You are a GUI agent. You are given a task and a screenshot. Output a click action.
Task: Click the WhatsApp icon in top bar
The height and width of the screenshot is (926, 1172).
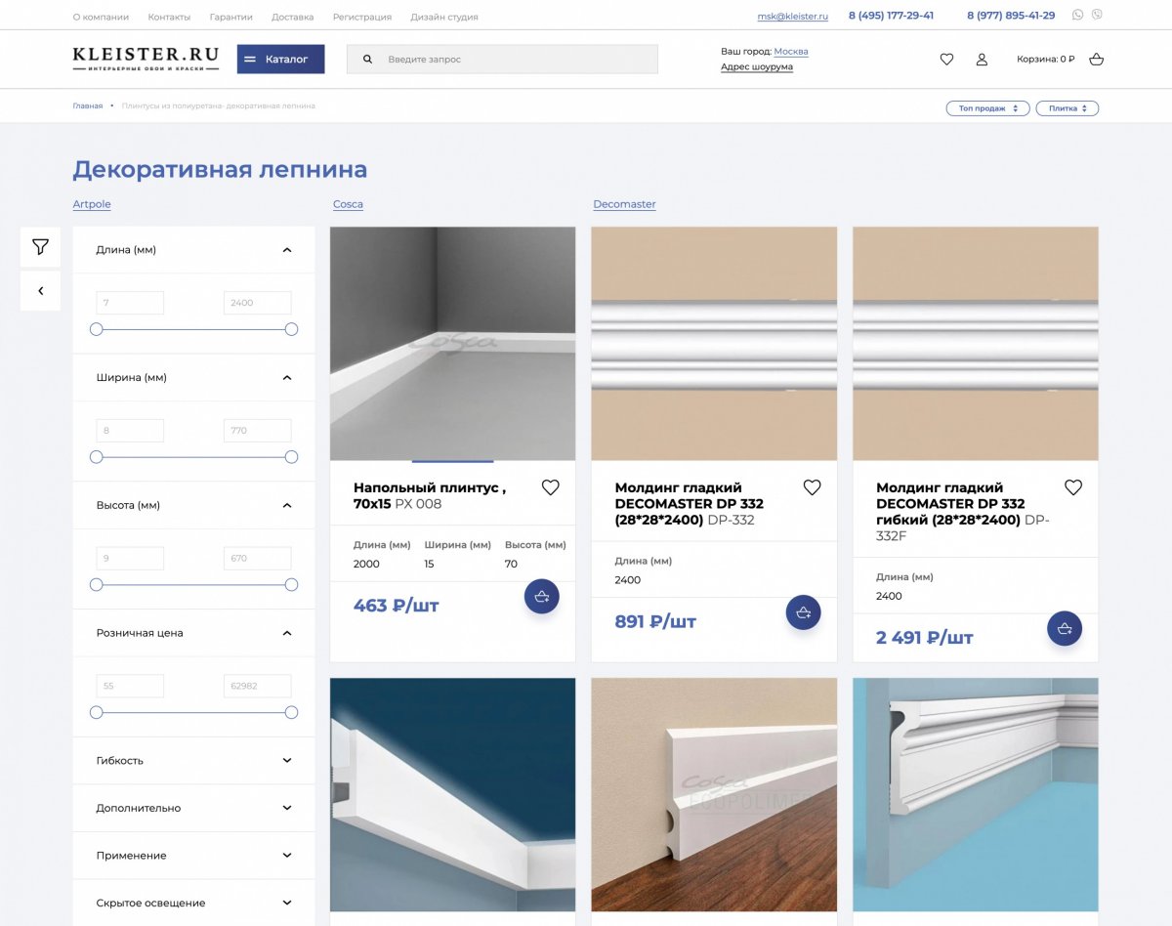coord(1078,15)
